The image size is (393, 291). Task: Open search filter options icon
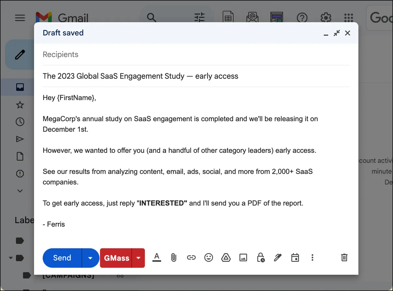tap(199, 17)
